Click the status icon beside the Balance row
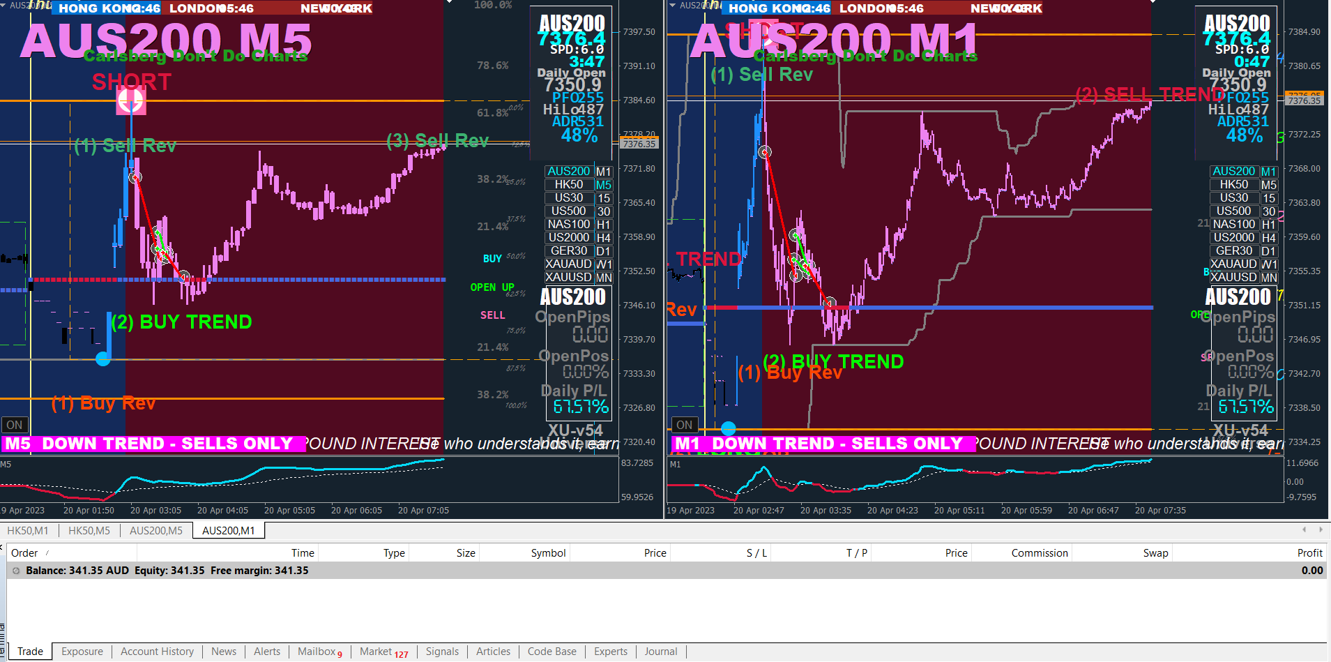Screen dimensions: 1331x662 [16, 571]
